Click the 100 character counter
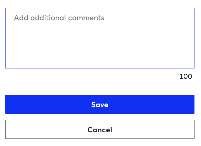Image resolution: width=201 pixels, height=146 pixels. coord(186,77)
